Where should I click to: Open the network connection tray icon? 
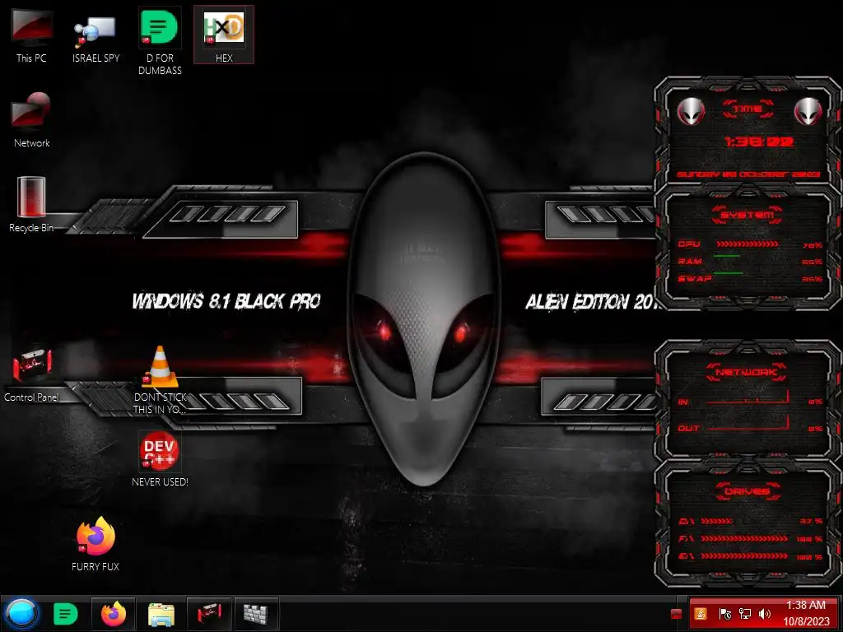pos(744,614)
